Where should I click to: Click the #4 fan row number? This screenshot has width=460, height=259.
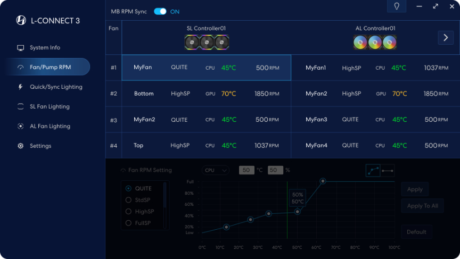[x=113, y=146]
